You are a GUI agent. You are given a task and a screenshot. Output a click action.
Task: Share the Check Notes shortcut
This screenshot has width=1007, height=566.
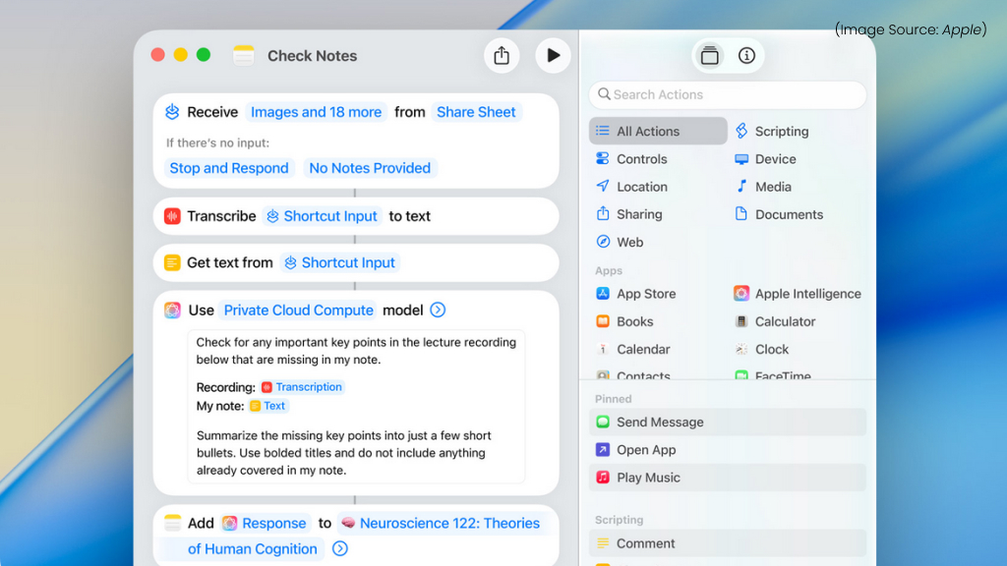pyautogui.click(x=502, y=56)
